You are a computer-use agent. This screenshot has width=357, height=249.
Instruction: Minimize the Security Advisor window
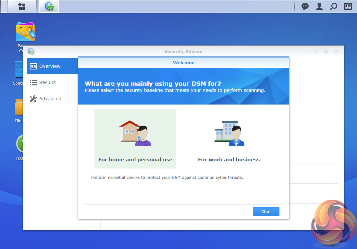pos(316,51)
